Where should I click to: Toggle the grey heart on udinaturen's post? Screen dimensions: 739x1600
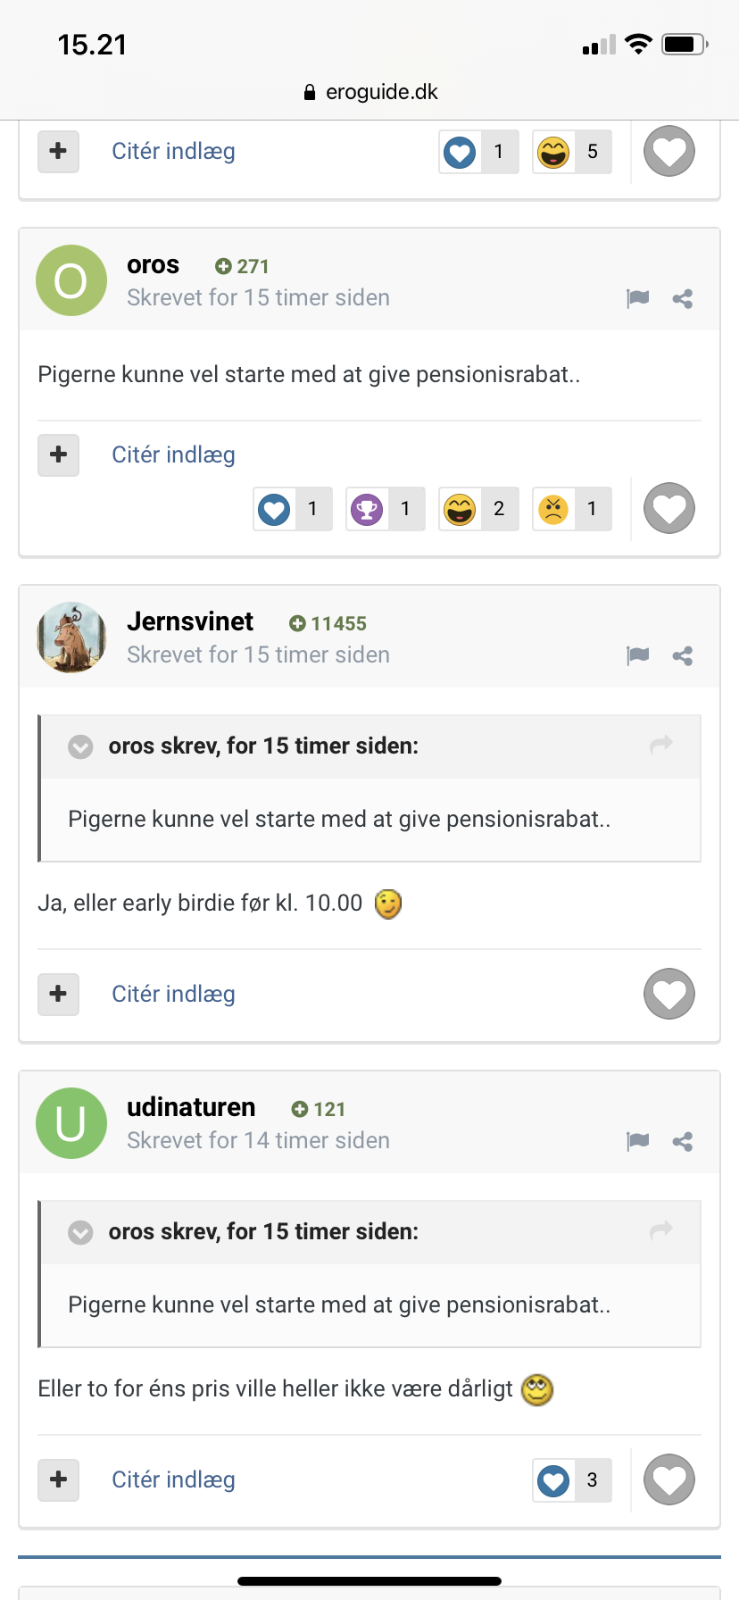click(669, 1479)
